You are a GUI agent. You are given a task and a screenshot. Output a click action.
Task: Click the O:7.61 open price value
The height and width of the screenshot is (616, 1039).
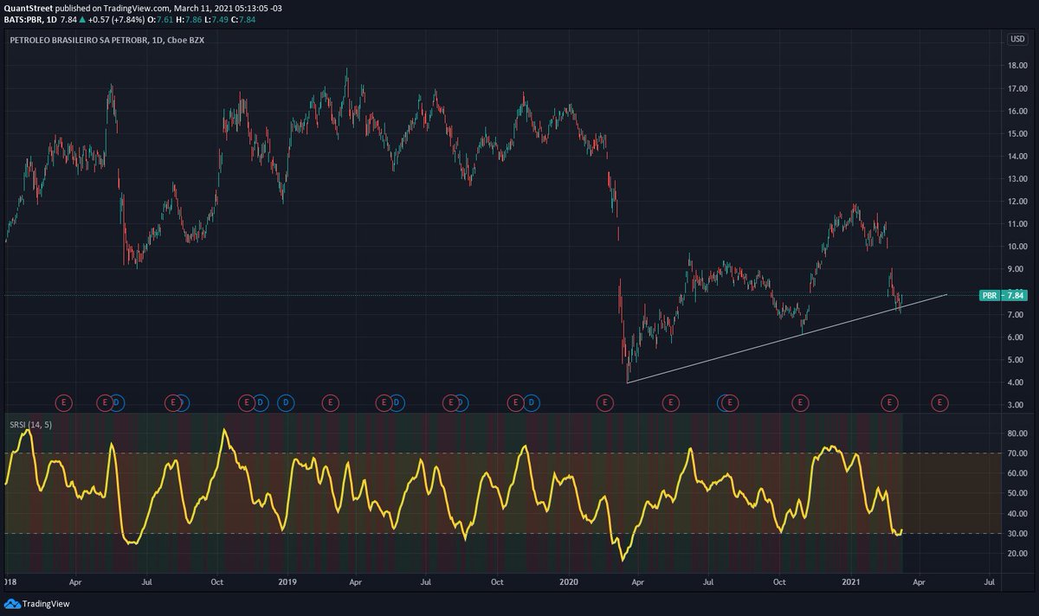click(x=159, y=21)
